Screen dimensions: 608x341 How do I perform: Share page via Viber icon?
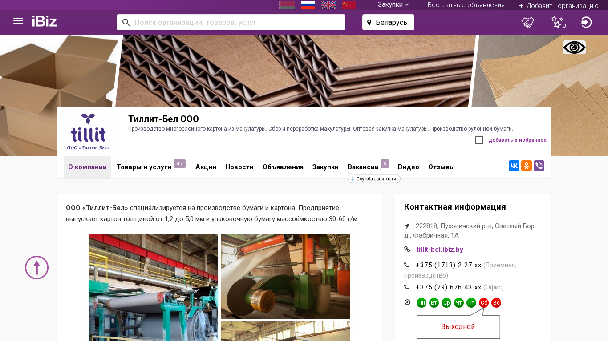[x=539, y=166]
